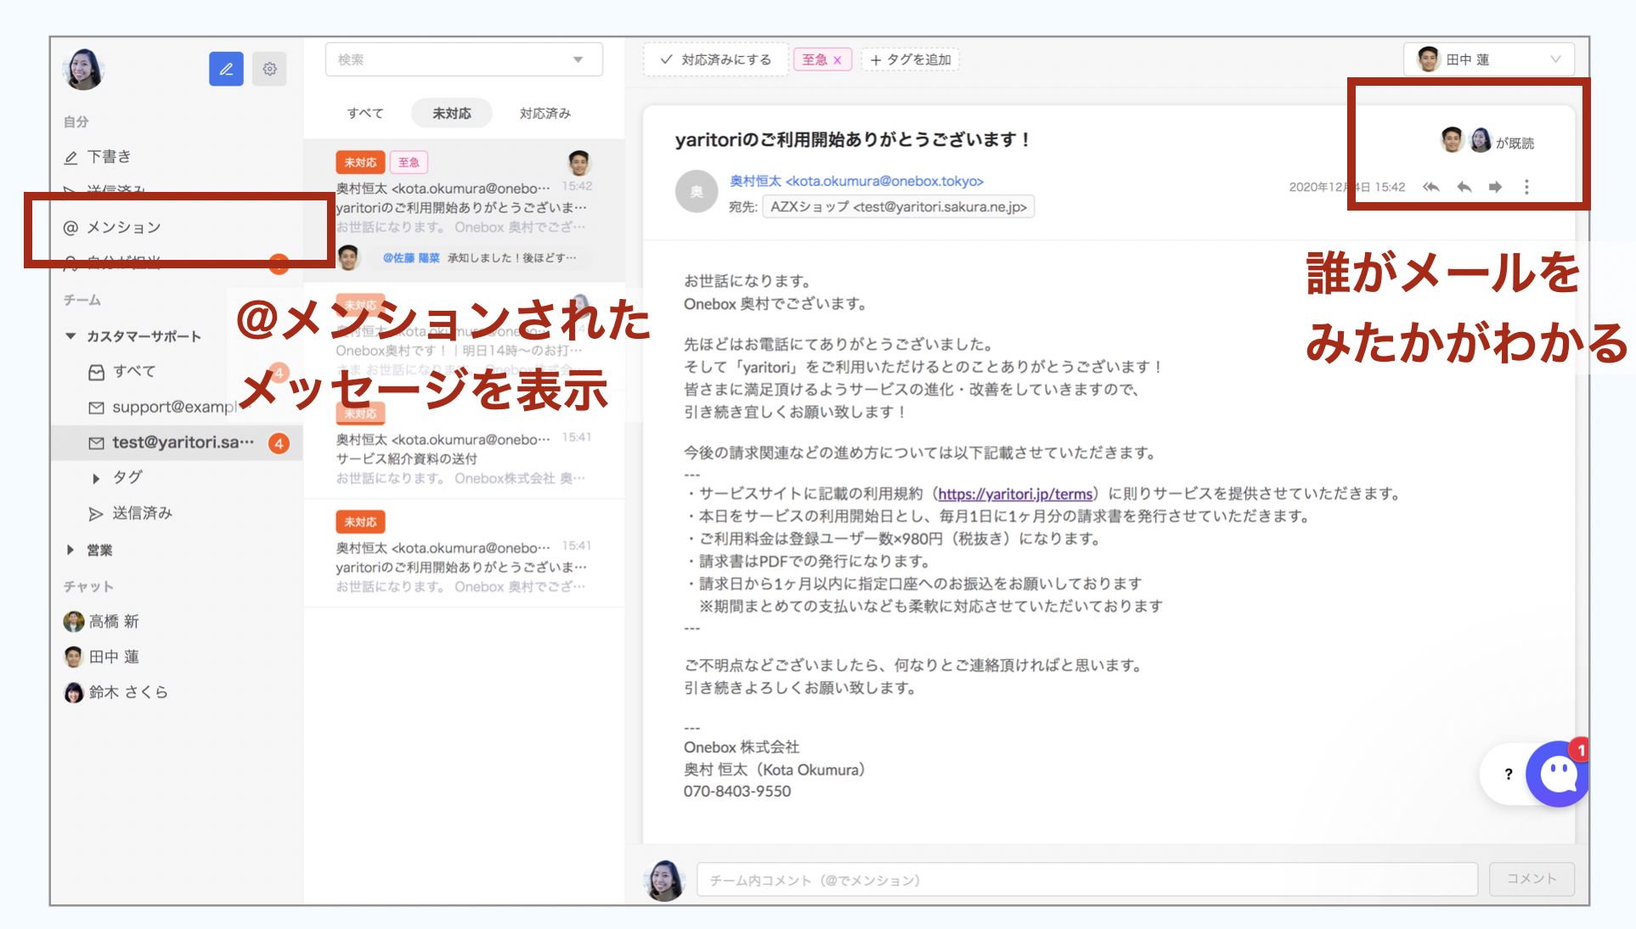Click the タグを追加 button
The height and width of the screenshot is (929, 1636).
point(911,59)
